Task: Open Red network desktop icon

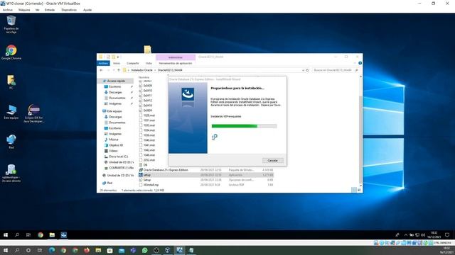Action: tap(11, 142)
